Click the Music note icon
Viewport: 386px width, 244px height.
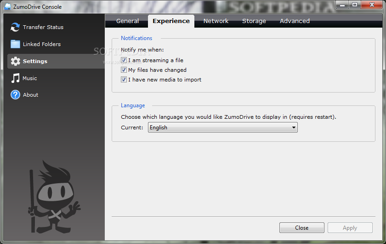[x=15, y=78]
